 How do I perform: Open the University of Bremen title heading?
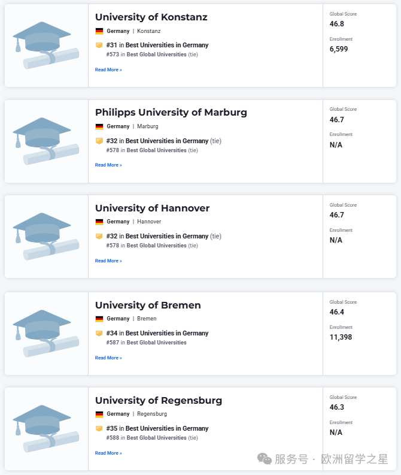click(148, 305)
